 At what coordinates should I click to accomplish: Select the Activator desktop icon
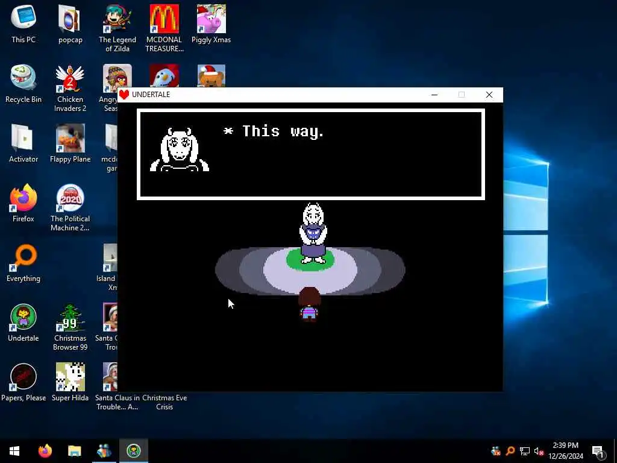coord(23,143)
